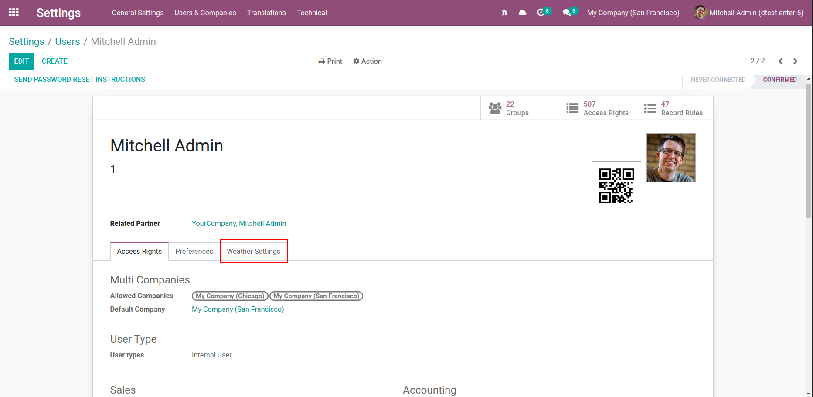Click CONFIRMED status stage

pos(779,80)
